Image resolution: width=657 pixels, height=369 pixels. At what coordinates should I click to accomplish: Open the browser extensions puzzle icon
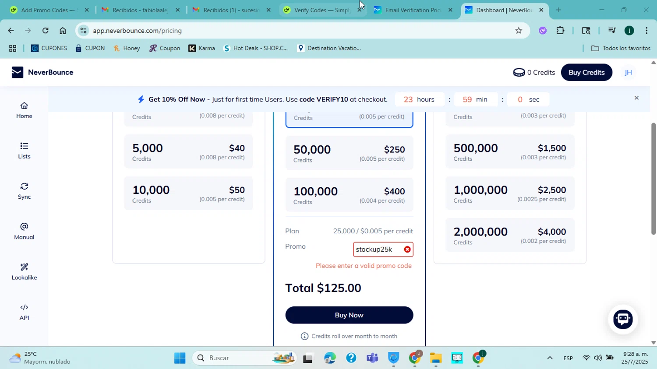click(560, 30)
